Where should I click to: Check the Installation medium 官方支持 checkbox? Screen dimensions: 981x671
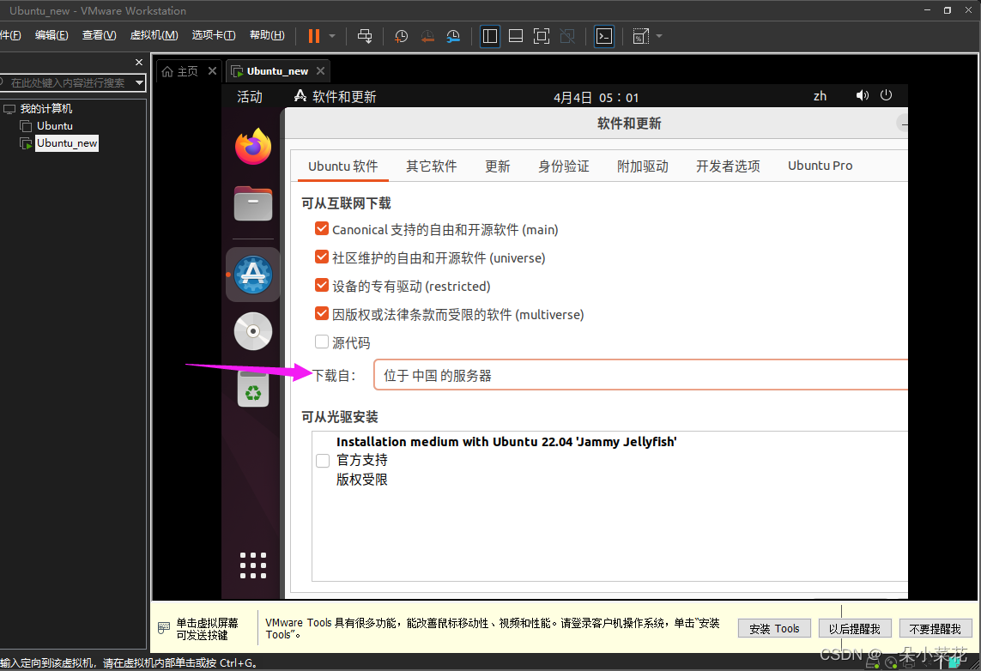pos(323,461)
